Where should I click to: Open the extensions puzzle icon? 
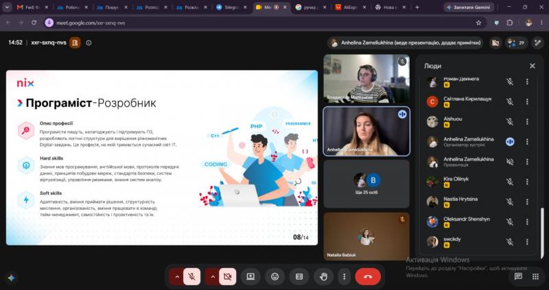[x=510, y=23]
